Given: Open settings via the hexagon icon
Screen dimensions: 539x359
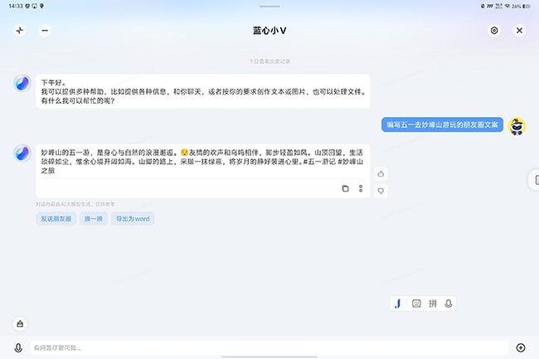Looking at the screenshot, I should (x=494, y=31).
